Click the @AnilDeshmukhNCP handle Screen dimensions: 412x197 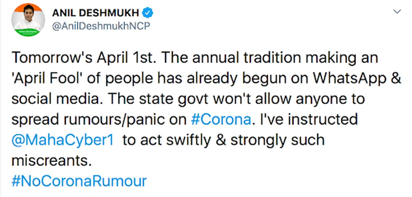tap(101, 26)
